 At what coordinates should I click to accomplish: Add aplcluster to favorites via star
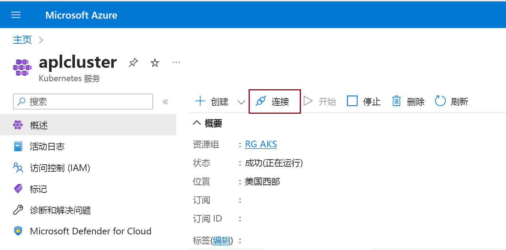155,62
